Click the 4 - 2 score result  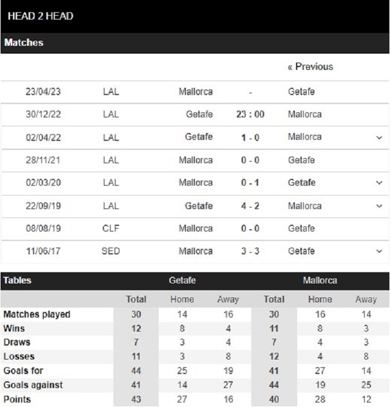tap(250, 206)
